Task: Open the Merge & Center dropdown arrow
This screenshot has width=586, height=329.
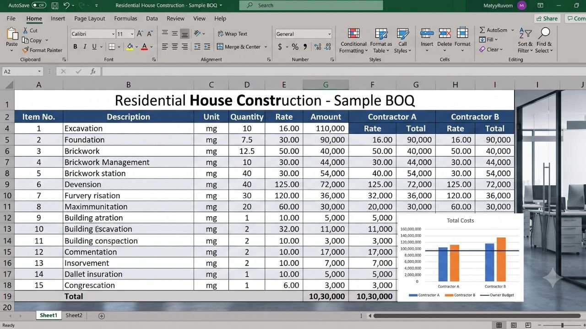Action: point(266,47)
